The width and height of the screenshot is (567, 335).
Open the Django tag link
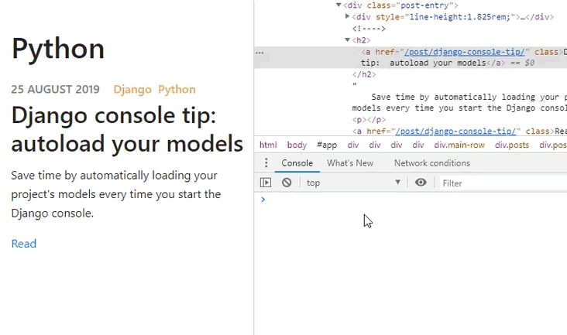click(x=132, y=89)
